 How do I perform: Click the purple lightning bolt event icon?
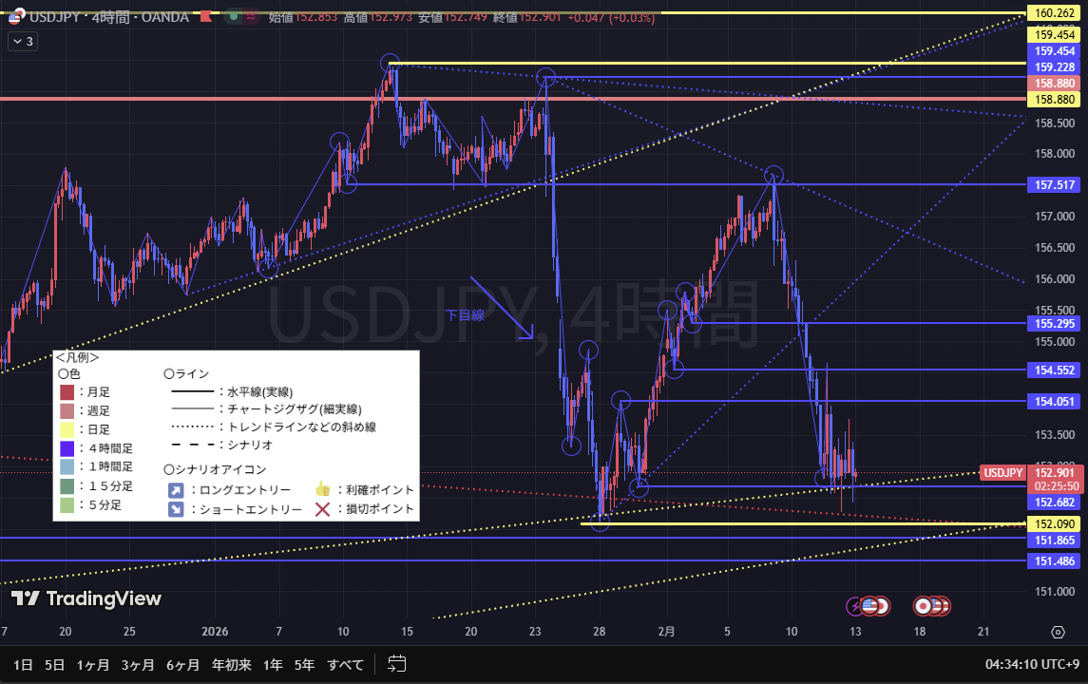point(857,605)
